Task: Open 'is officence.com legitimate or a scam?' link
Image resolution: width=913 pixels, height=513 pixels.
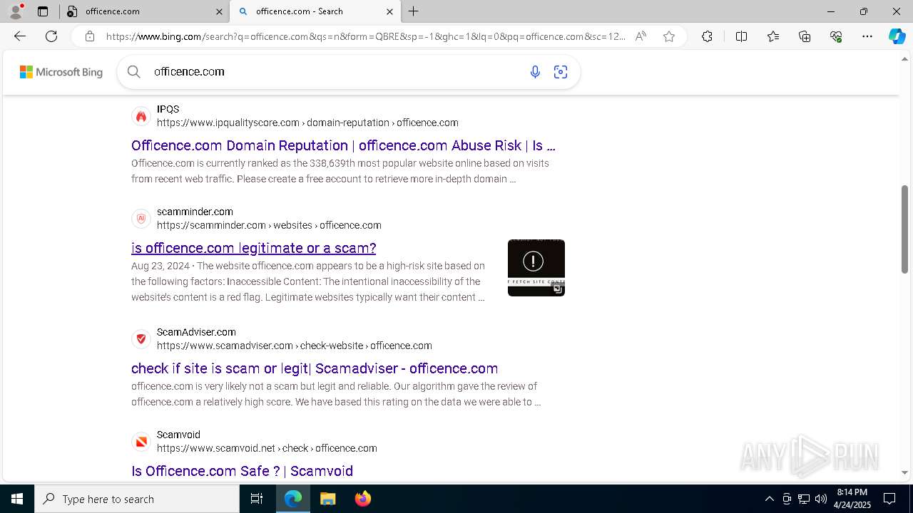Action: pos(253,248)
